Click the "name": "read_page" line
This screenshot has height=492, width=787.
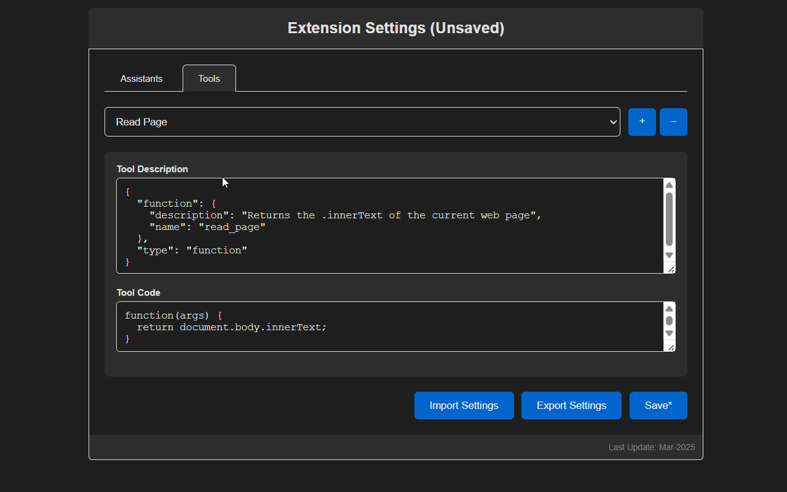(x=207, y=227)
